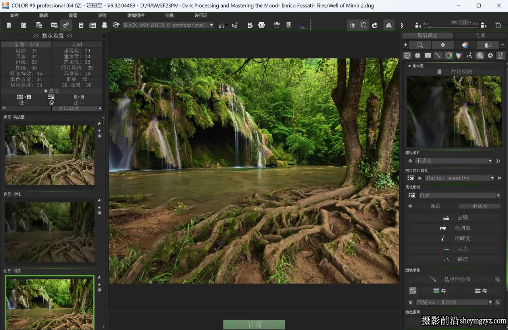Select 激活 to activate the optimization assistant

coord(435,206)
